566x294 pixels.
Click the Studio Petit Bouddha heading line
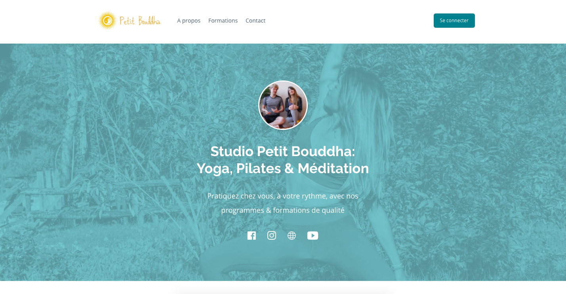[x=283, y=151]
